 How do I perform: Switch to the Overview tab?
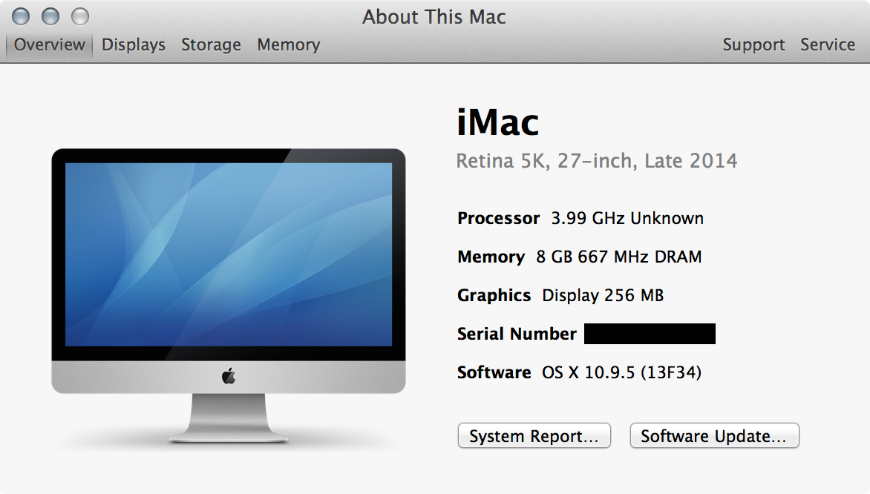coord(50,45)
